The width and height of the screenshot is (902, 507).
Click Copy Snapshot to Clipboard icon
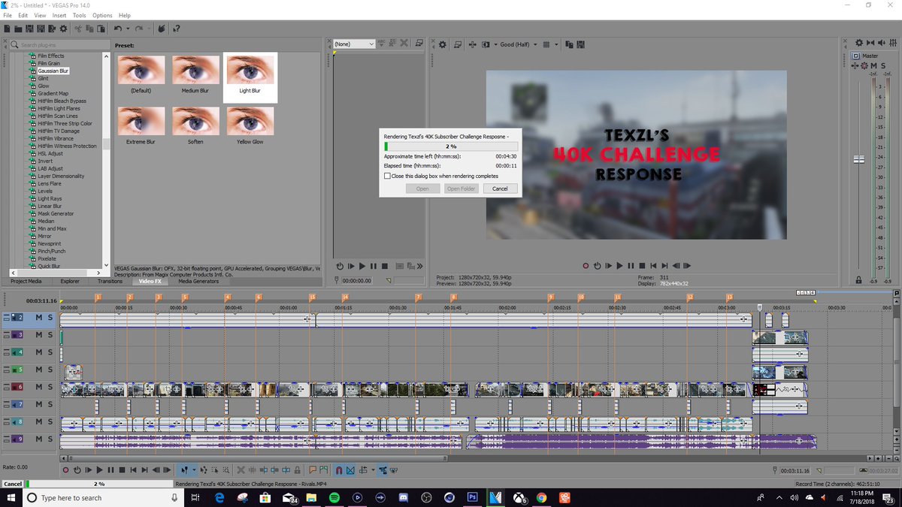coord(569,44)
